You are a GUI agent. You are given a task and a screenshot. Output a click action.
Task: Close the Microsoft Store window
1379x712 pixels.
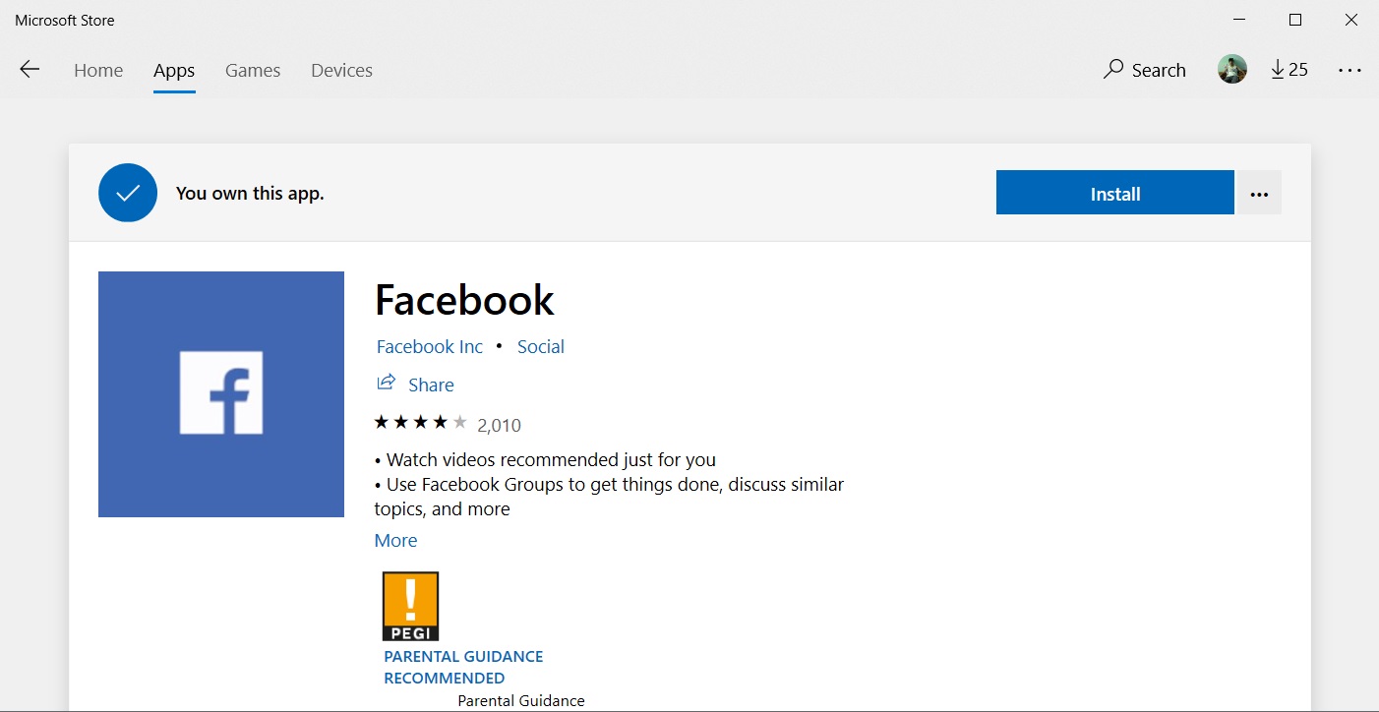pos(1350,20)
